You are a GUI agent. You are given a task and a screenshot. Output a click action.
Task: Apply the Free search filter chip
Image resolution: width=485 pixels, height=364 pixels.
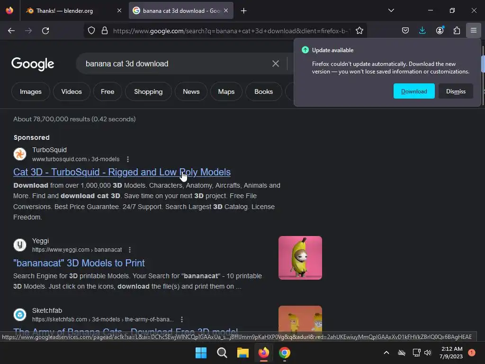pyautogui.click(x=108, y=91)
